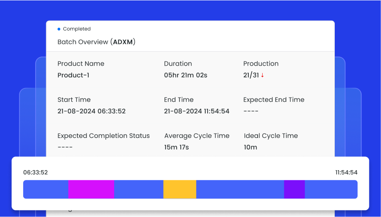The height and width of the screenshot is (217, 381).
Task: Click the last blue segment at timeline end
Action: (331, 189)
